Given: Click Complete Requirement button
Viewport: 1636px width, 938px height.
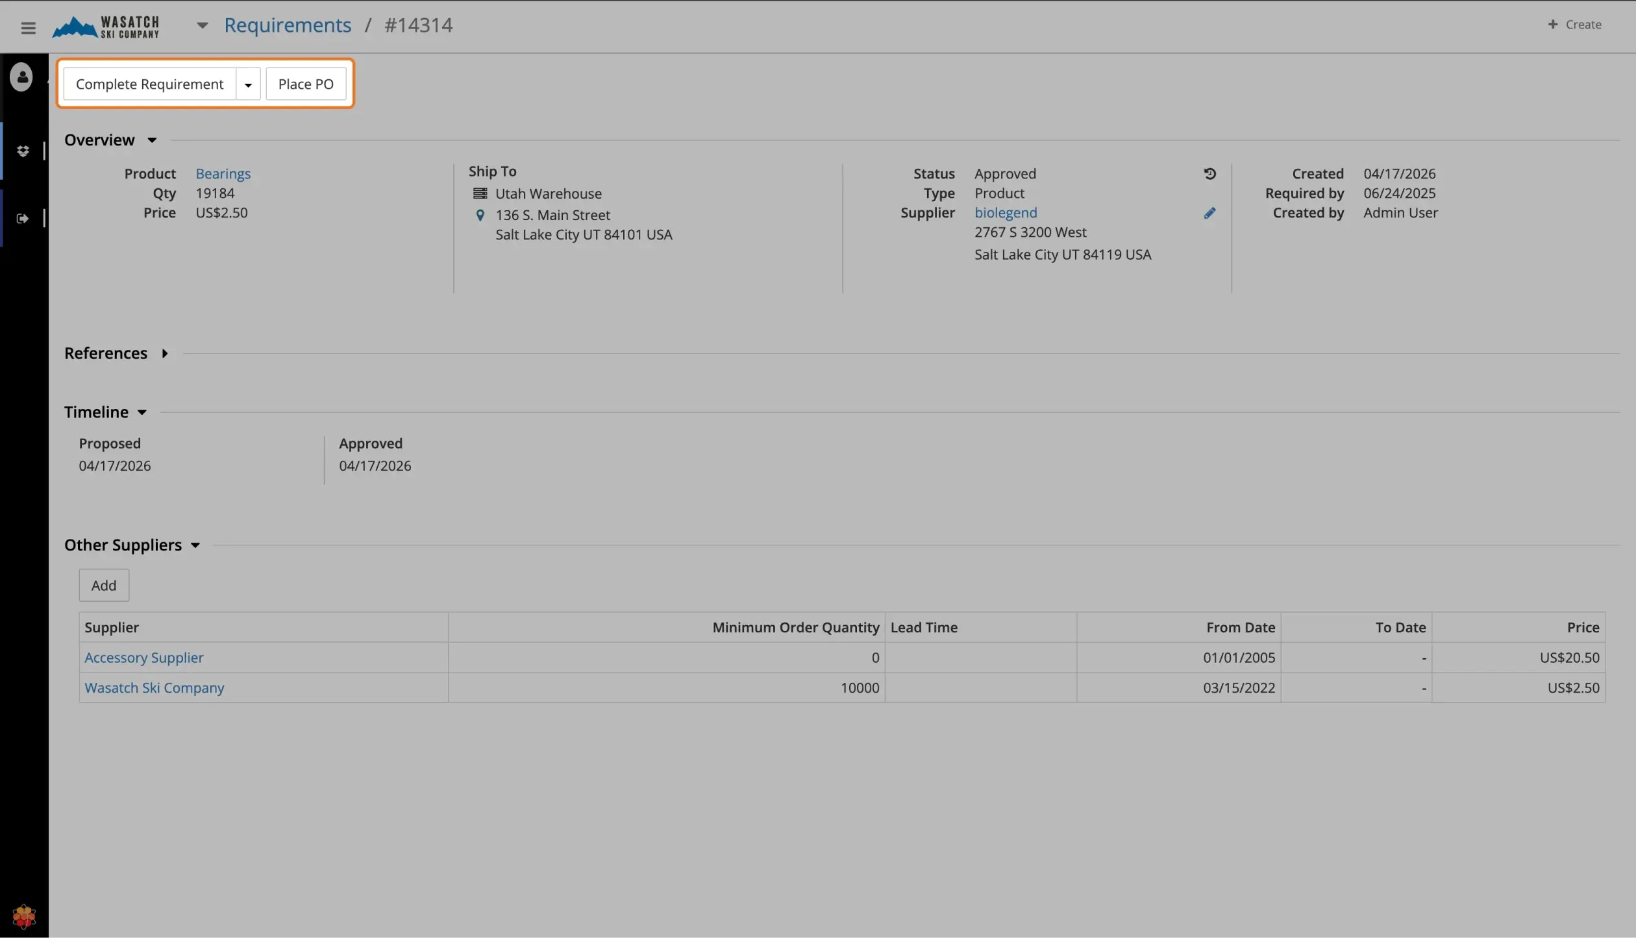Looking at the screenshot, I should coord(149,84).
